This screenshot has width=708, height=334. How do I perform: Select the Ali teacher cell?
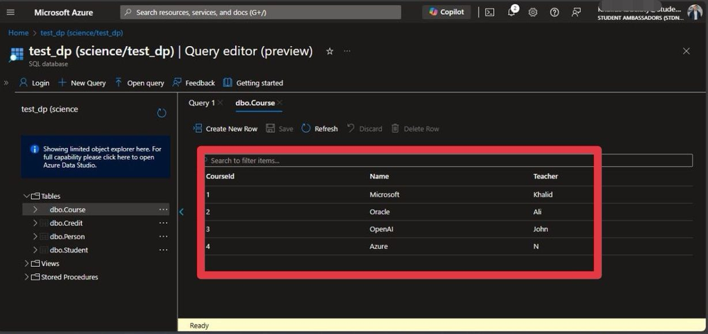coord(537,212)
